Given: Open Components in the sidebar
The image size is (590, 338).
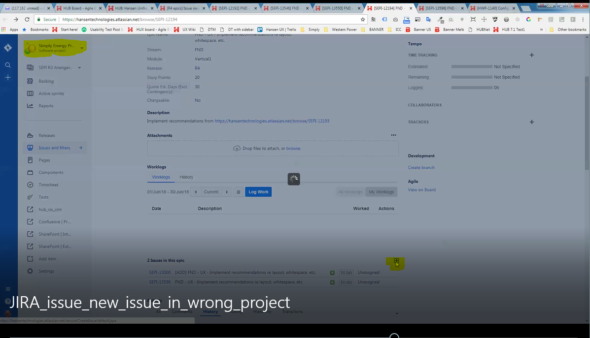Looking at the screenshot, I should click(51, 172).
